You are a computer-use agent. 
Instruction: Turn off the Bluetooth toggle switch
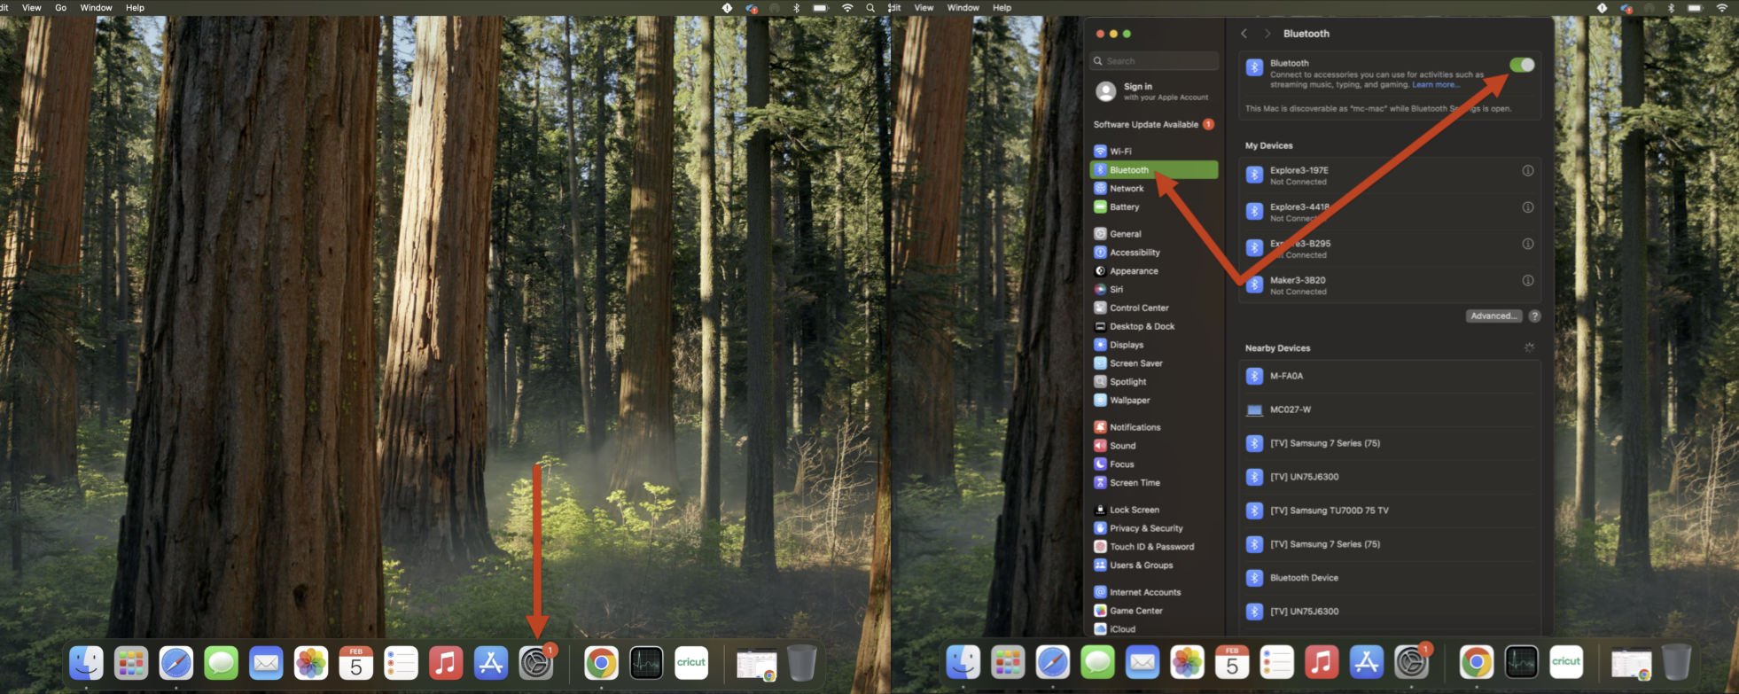(x=1521, y=65)
